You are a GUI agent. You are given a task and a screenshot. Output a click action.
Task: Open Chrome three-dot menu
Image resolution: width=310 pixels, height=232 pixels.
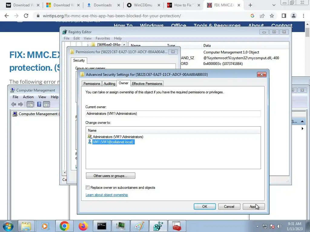coord(303,16)
